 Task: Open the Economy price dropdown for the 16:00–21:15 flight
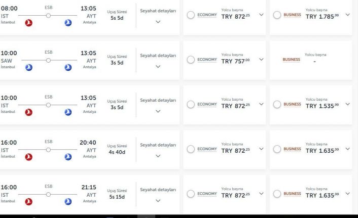261,193
